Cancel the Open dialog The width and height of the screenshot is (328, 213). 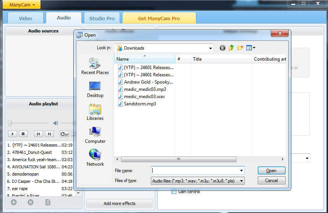pyautogui.click(x=271, y=181)
